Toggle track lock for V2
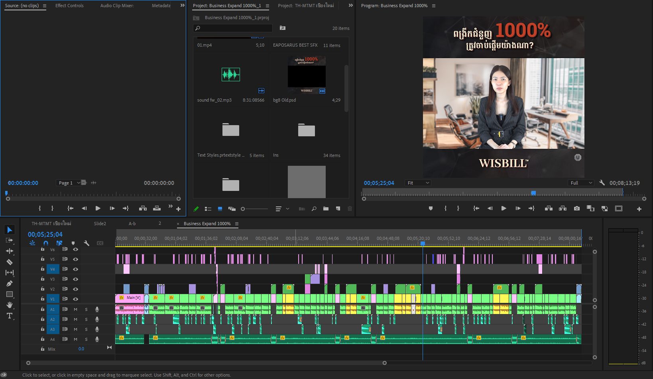 [43, 289]
